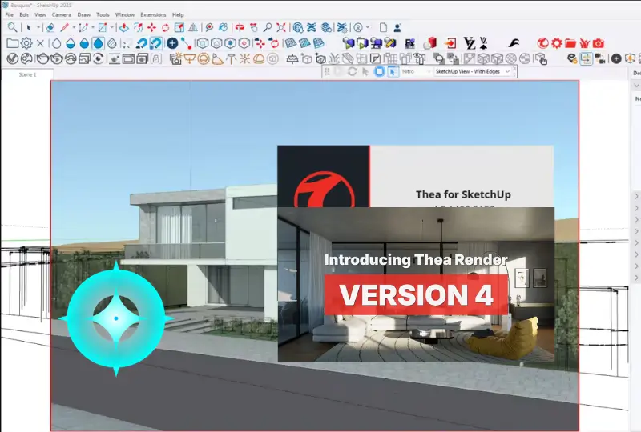Open the gray gear icon beside folder
The width and height of the screenshot is (641, 432).
(x=26, y=43)
